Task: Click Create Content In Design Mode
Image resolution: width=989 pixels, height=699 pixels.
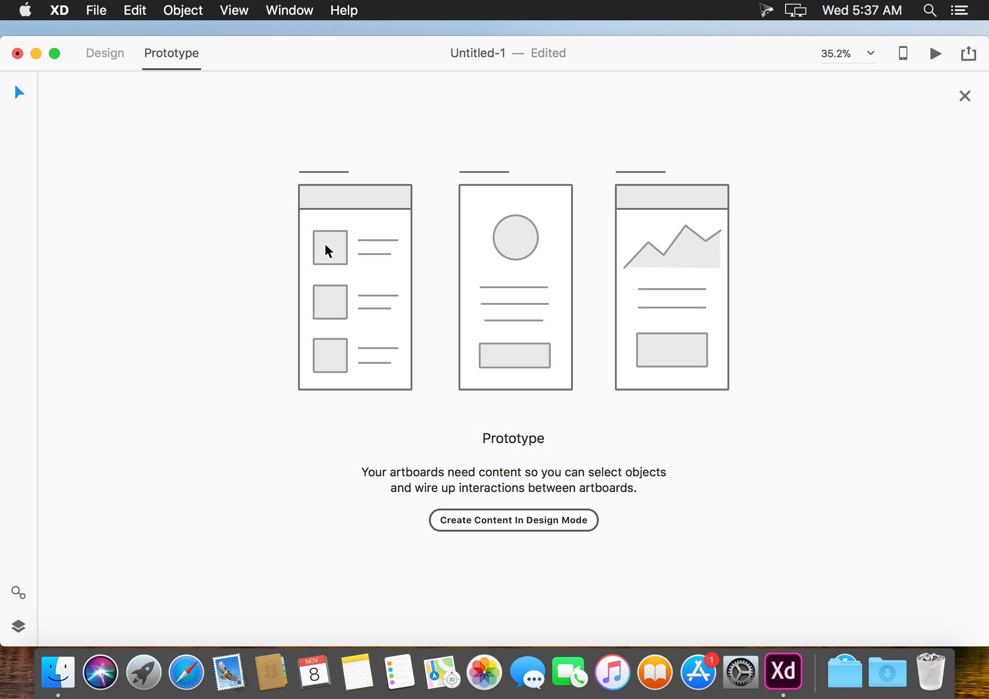Action: point(513,520)
